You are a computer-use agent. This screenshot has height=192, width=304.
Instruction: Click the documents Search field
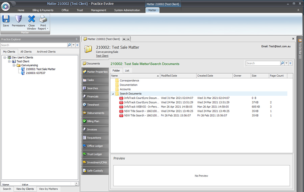263,63
